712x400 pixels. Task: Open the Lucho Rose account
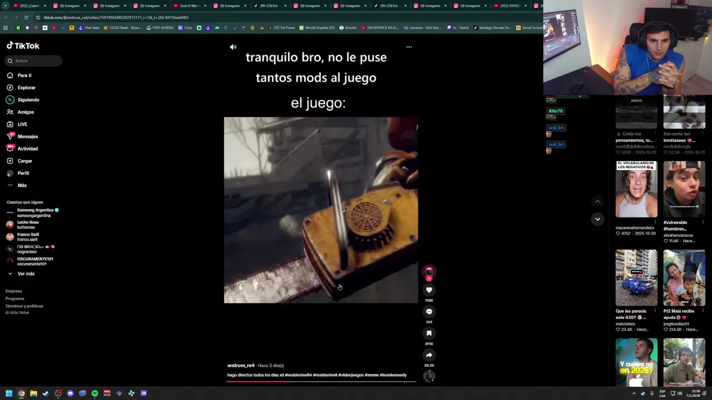pyautogui.click(x=23, y=225)
